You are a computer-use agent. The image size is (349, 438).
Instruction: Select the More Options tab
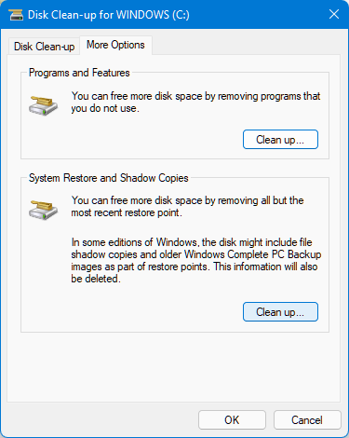[x=115, y=45]
